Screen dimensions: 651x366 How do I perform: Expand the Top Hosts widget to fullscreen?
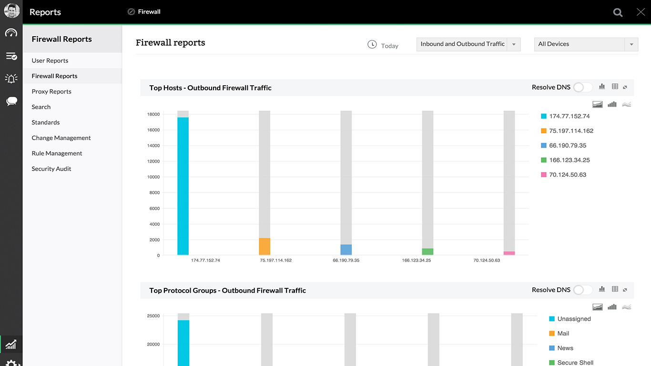pos(625,87)
